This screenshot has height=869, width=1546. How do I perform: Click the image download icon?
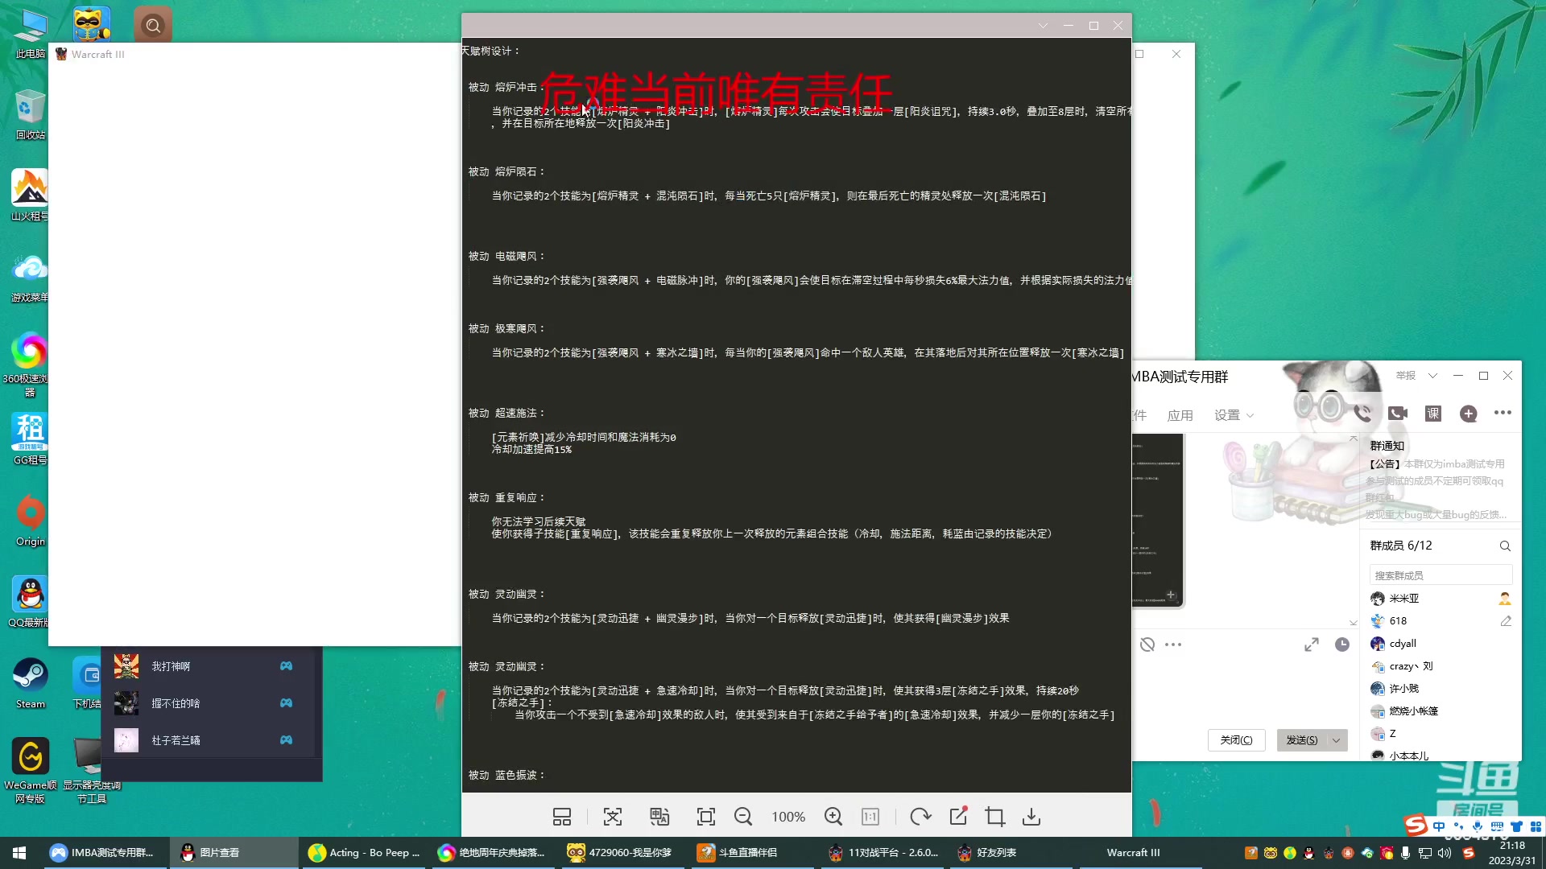click(x=1031, y=817)
